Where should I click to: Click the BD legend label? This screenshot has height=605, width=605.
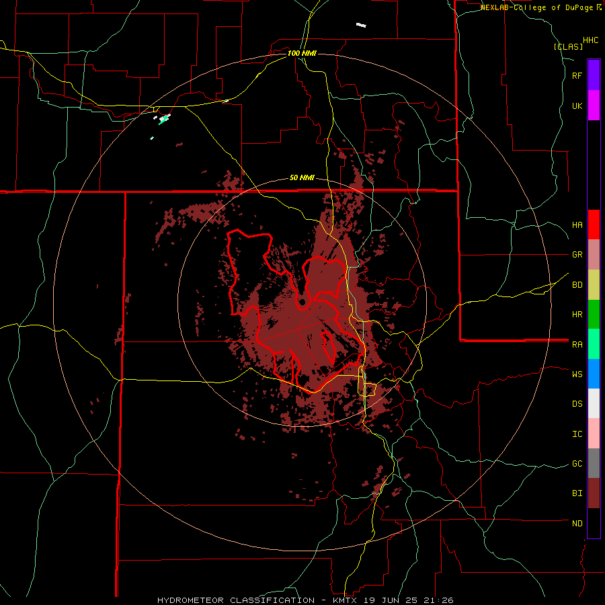[577, 285]
